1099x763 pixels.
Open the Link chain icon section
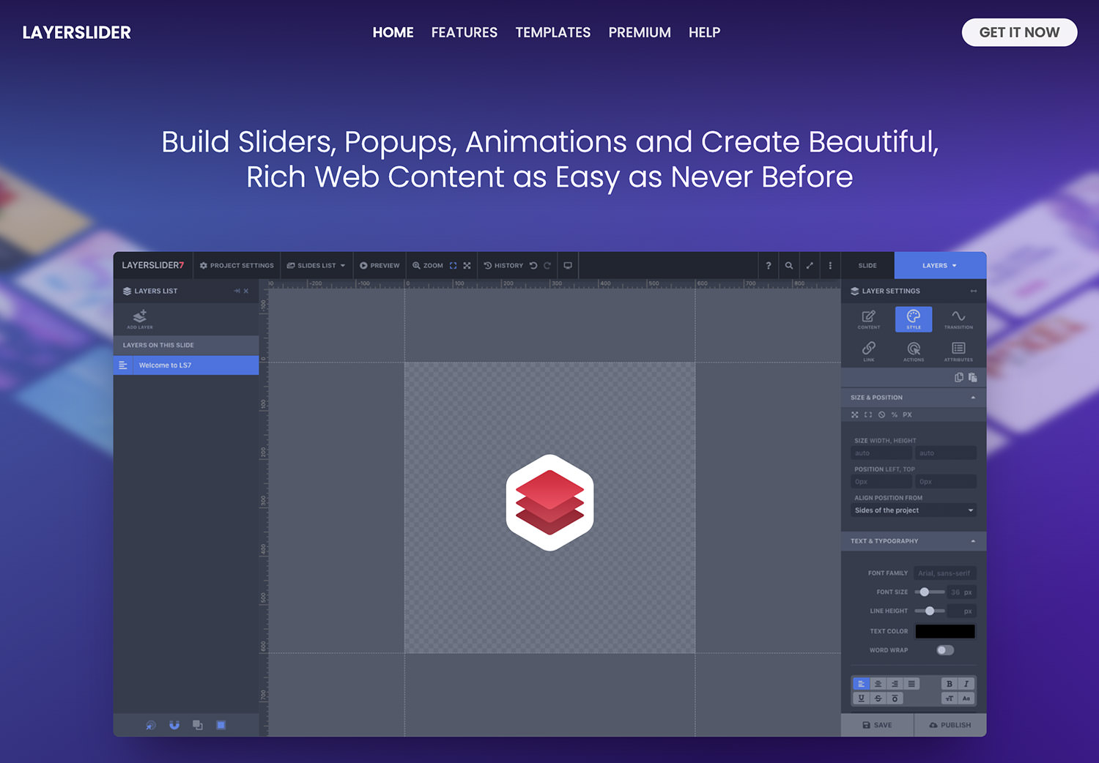point(869,351)
